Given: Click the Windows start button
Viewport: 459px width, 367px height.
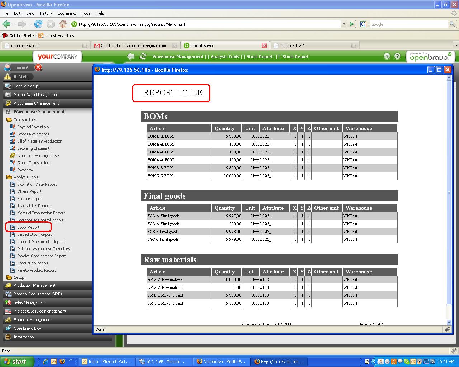Looking at the screenshot, I should (17, 362).
